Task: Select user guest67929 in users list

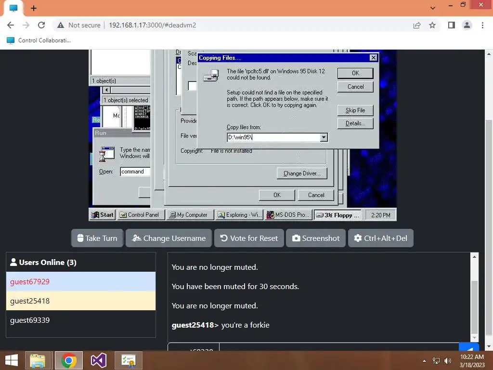Action: pos(81,281)
